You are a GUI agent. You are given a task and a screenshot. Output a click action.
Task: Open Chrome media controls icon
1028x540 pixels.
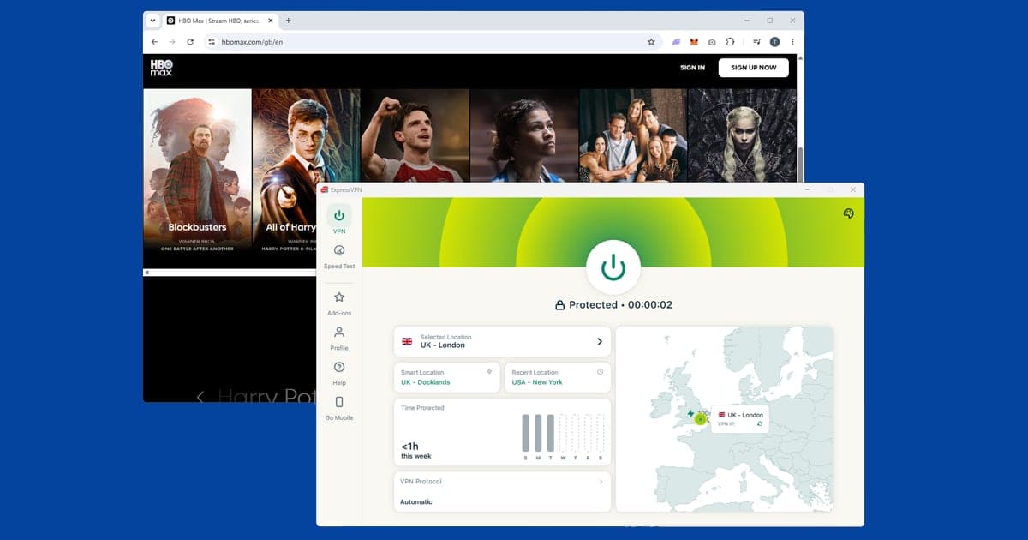(757, 41)
